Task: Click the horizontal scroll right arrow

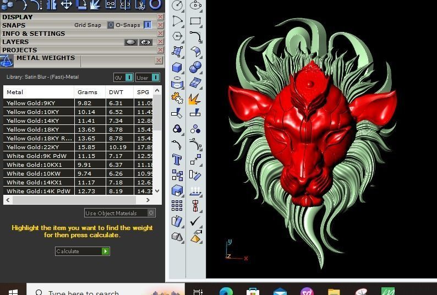Action: pyautogui.click(x=148, y=200)
